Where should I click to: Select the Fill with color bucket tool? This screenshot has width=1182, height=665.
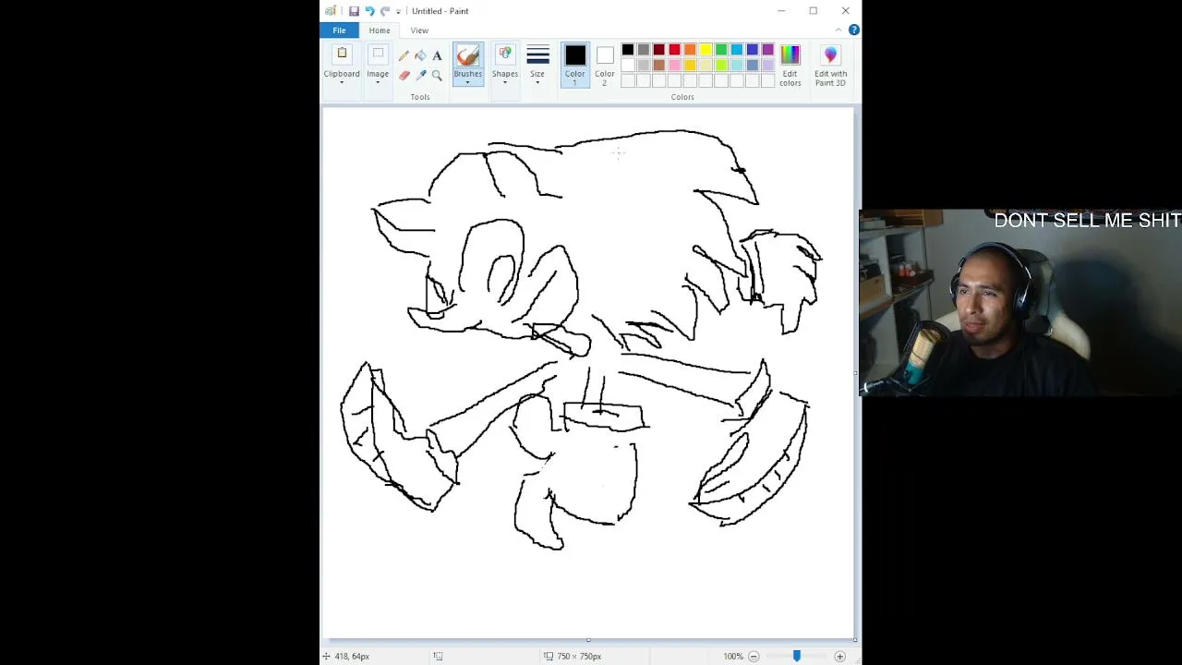click(420, 55)
